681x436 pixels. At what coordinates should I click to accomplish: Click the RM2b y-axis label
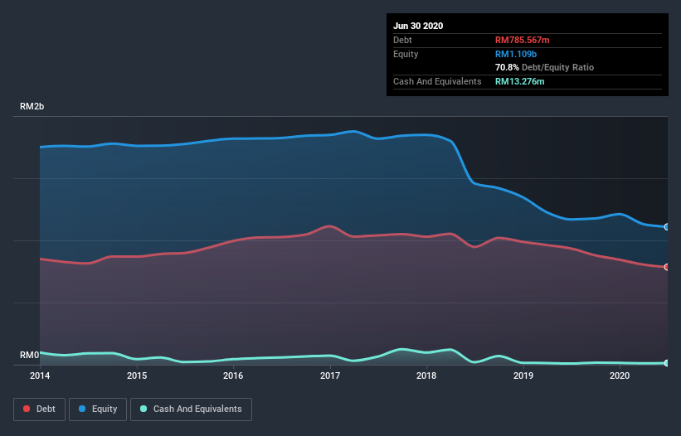[x=32, y=107]
